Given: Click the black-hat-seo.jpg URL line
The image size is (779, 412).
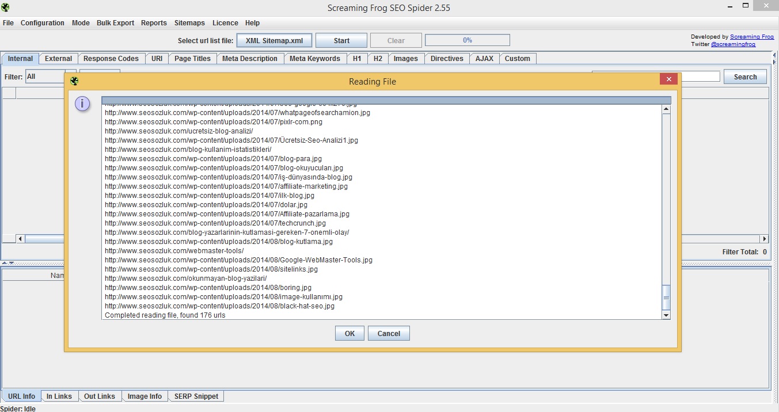Looking at the screenshot, I should [x=219, y=306].
